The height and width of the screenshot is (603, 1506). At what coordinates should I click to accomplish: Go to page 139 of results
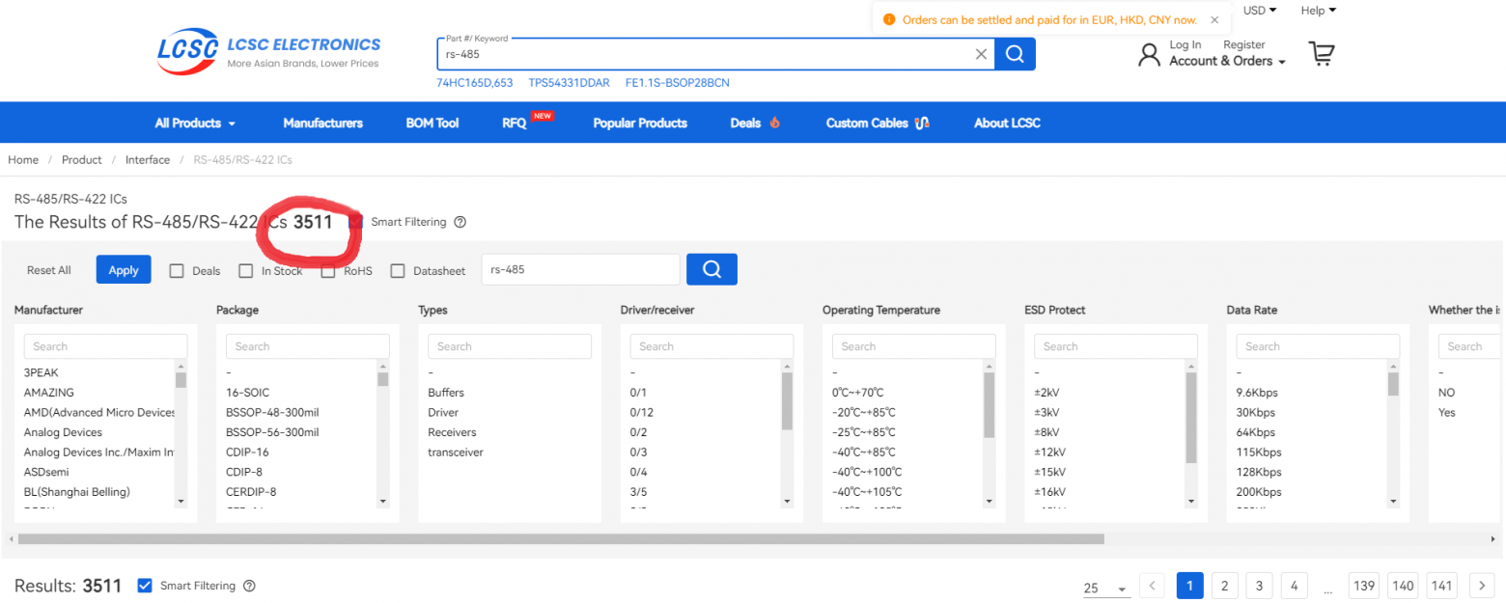pyautogui.click(x=1364, y=586)
